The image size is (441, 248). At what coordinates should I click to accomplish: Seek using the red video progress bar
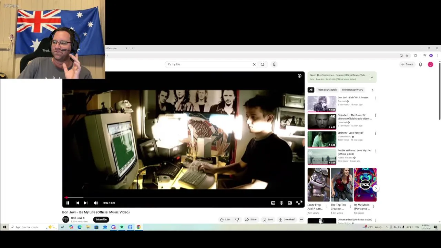pos(183,198)
